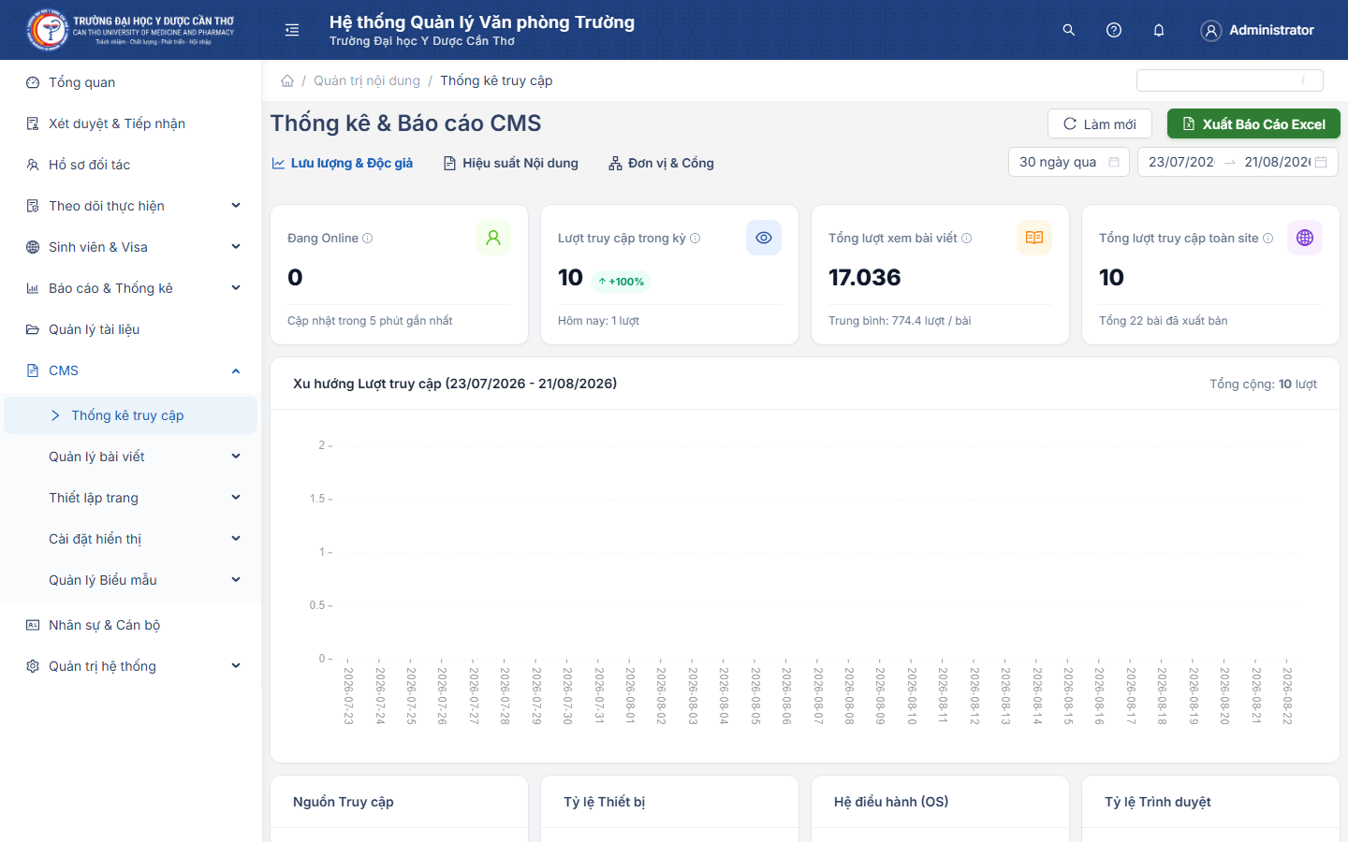Switch to Hiệu suất Nội dung tab
Viewport: 1348px width, 842px height.
coord(511,163)
